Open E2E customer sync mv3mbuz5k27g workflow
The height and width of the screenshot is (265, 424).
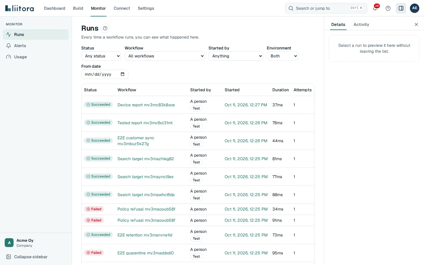[136, 141]
